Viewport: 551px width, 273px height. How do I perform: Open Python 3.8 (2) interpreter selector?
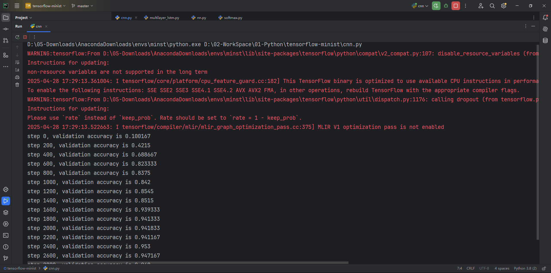(x=525, y=268)
